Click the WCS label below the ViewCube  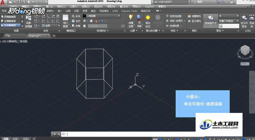click(245, 64)
